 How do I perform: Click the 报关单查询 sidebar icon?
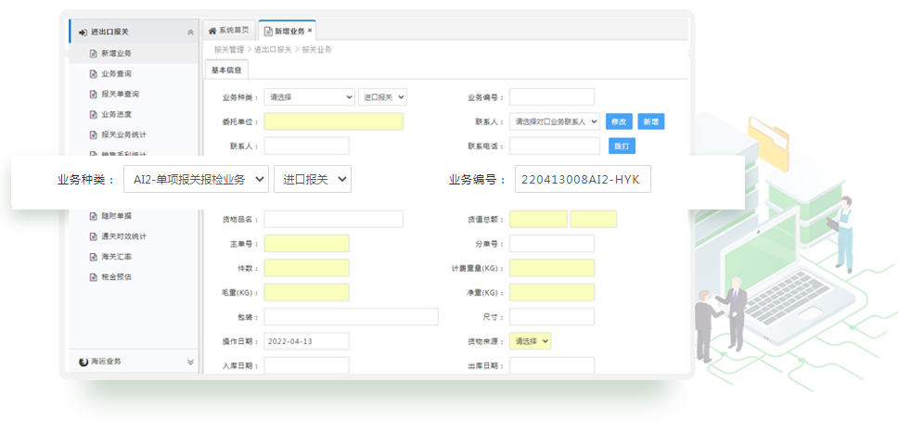93,95
